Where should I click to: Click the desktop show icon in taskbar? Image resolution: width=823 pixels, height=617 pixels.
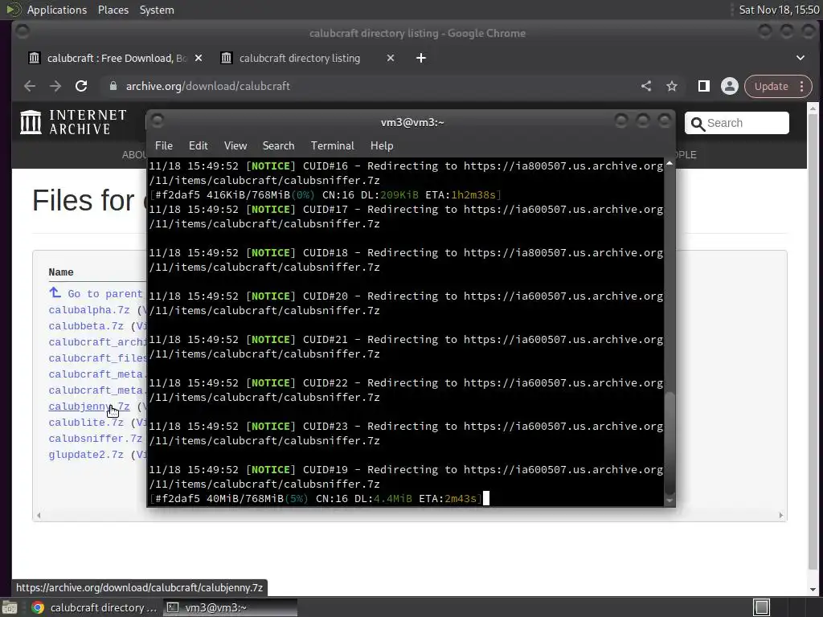(10, 607)
